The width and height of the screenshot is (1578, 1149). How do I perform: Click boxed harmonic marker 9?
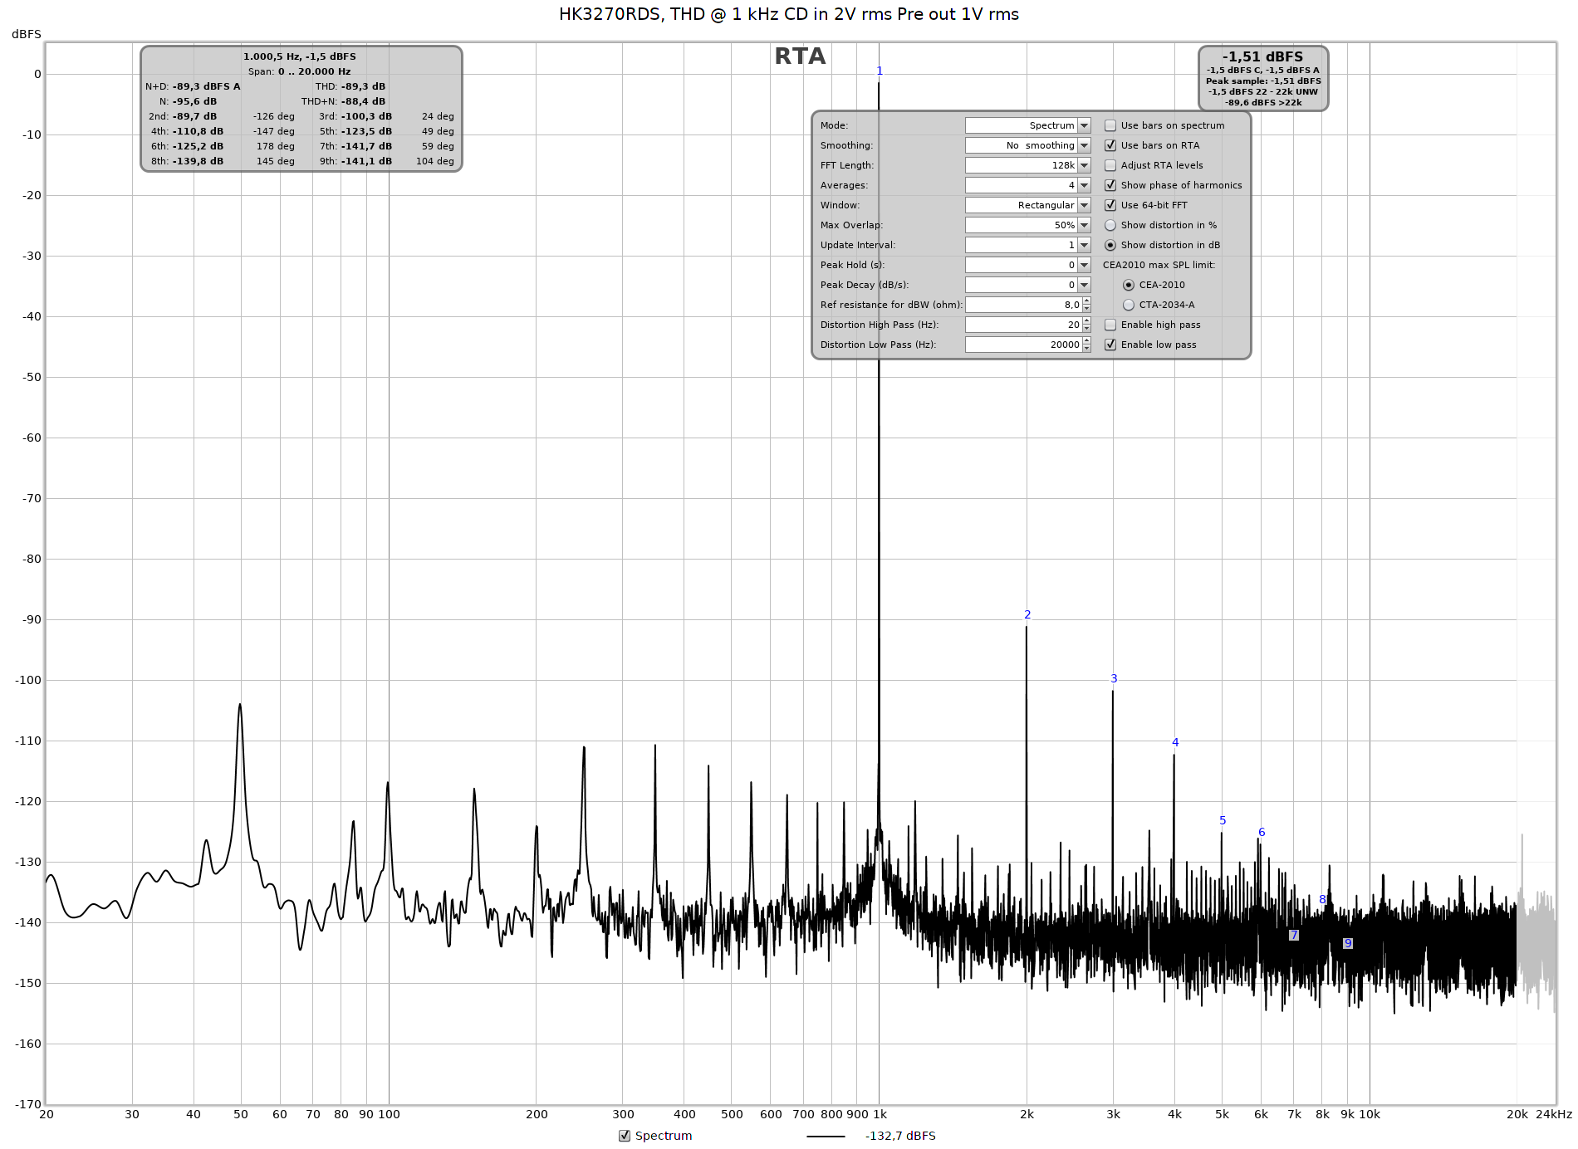click(x=1348, y=944)
